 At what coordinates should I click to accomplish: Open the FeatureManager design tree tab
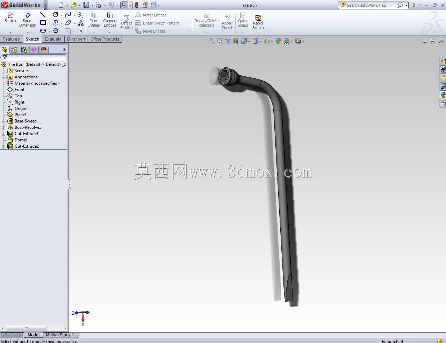(5, 50)
